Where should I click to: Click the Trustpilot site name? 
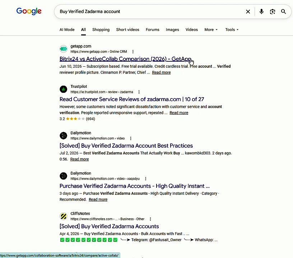(79, 86)
